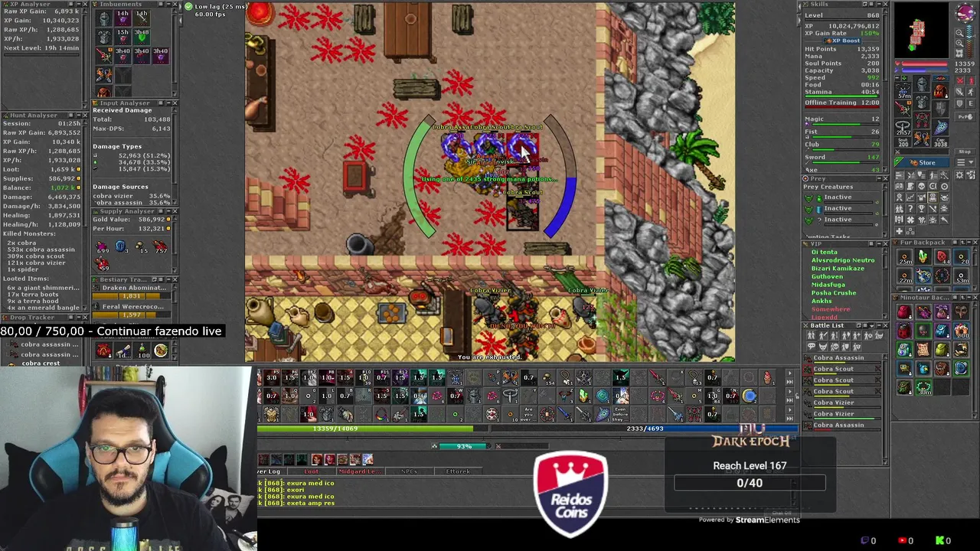The height and width of the screenshot is (551, 980).
Task: Click the Stop button
Action: pos(965,152)
